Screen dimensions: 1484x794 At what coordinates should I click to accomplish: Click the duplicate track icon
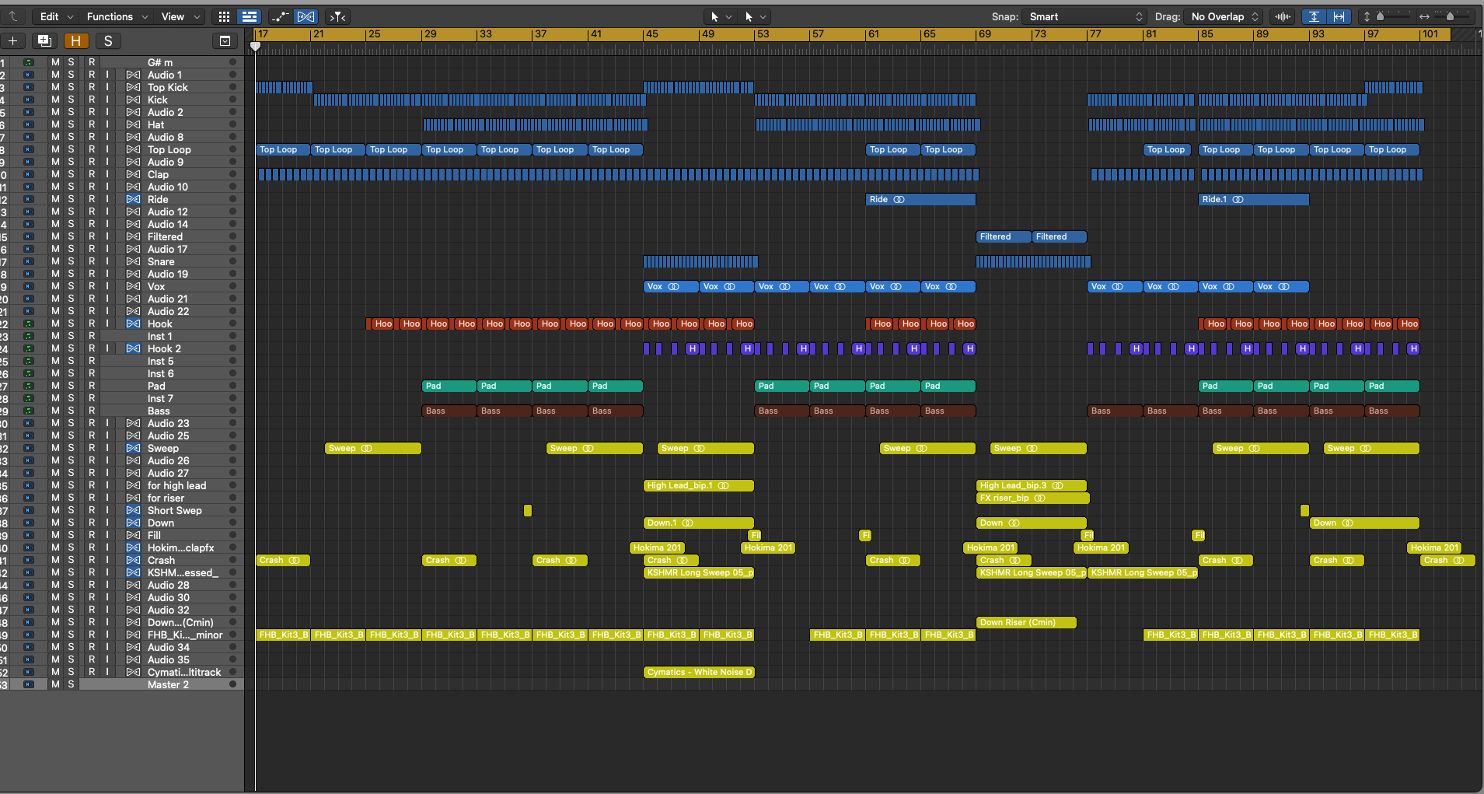point(44,41)
